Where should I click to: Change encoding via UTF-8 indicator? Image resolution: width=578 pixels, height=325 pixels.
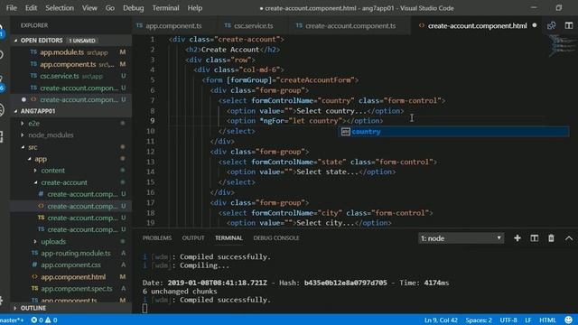(508, 320)
